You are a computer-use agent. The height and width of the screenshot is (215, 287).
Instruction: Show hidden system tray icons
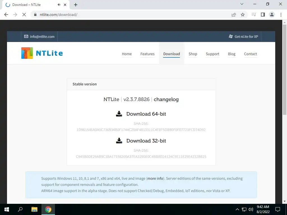tap(237, 209)
